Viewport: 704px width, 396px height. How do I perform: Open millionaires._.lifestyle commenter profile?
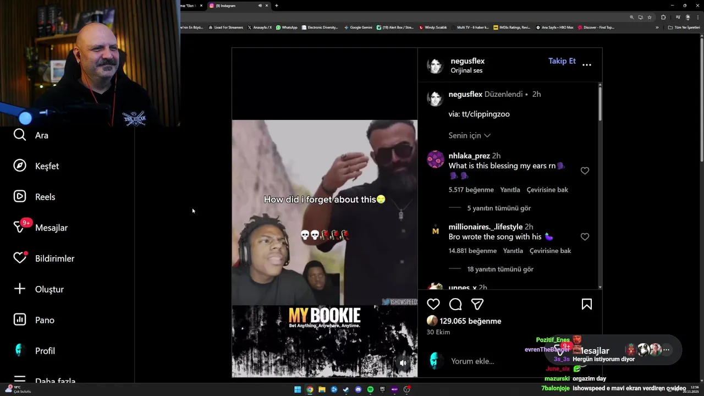pyautogui.click(x=486, y=227)
